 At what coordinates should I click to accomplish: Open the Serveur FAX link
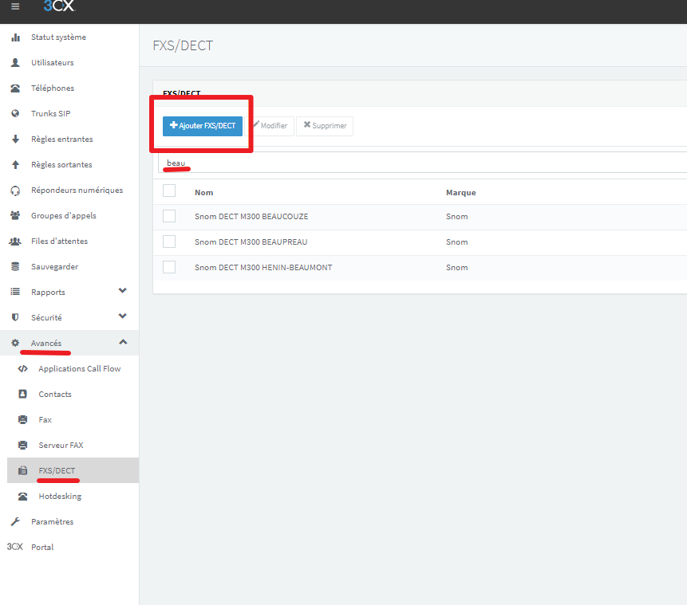point(61,446)
